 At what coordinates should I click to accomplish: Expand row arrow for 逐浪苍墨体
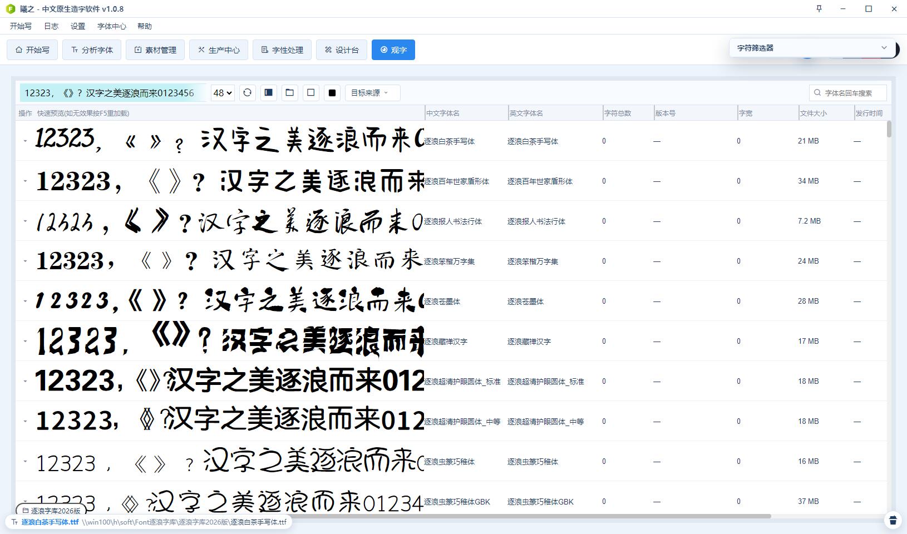click(25, 301)
